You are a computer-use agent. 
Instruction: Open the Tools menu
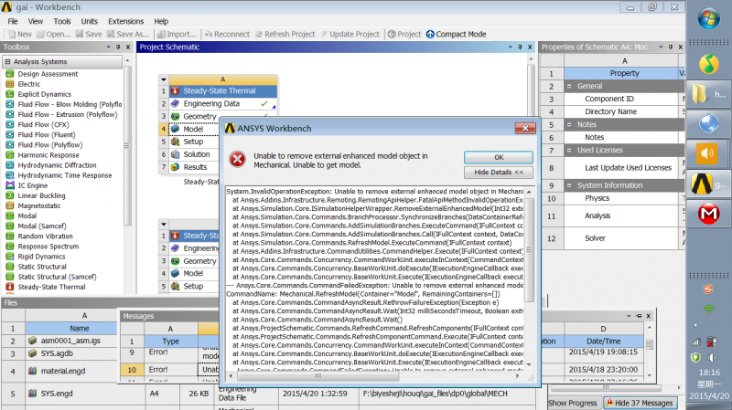[61, 21]
